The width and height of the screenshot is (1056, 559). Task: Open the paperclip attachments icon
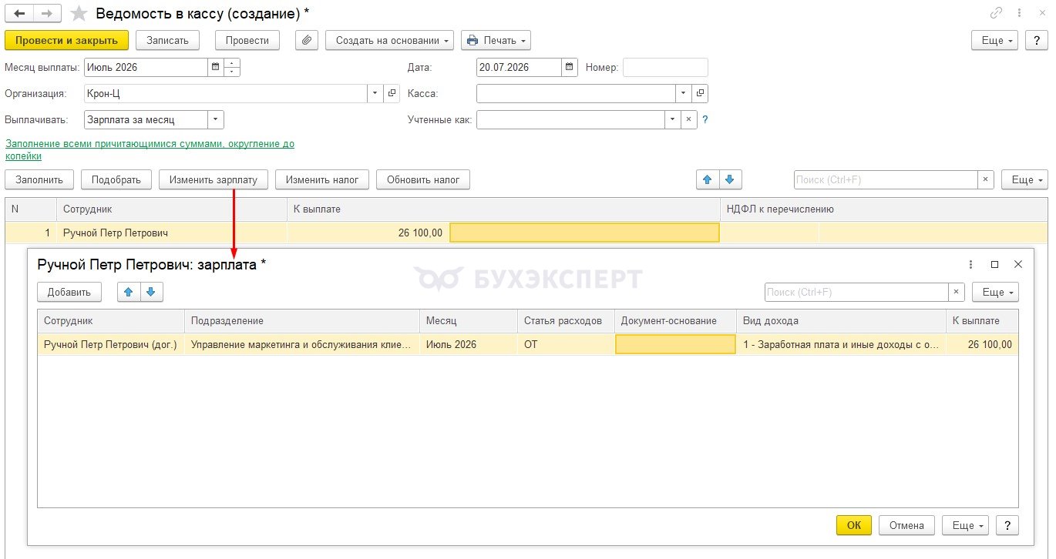coord(307,40)
